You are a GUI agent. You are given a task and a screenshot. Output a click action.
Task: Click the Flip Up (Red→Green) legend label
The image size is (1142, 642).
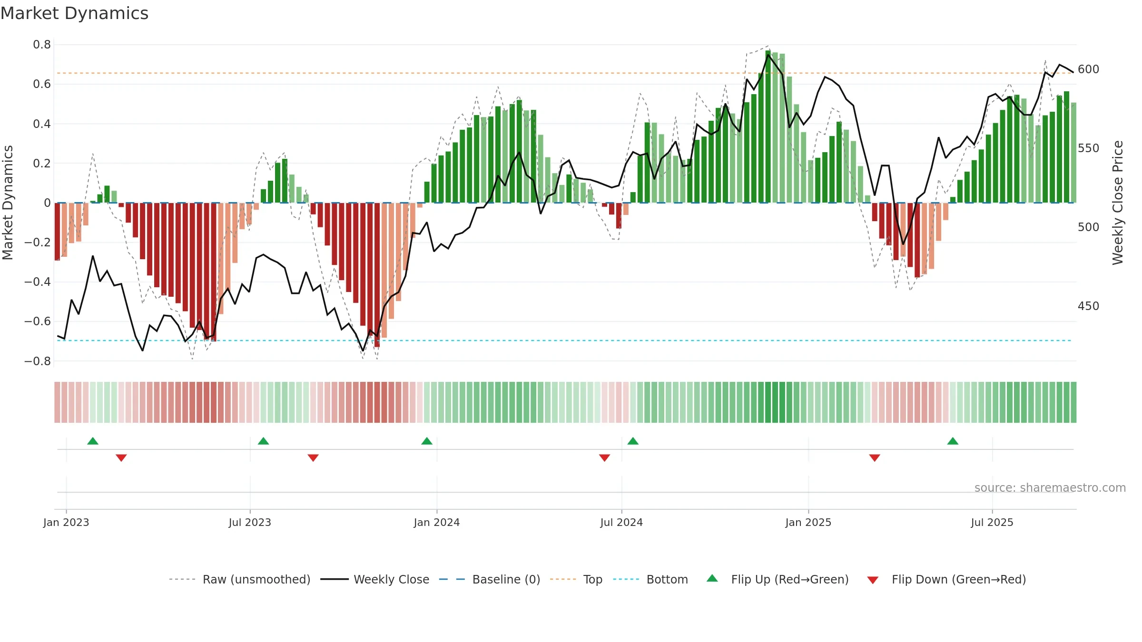click(x=790, y=579)
